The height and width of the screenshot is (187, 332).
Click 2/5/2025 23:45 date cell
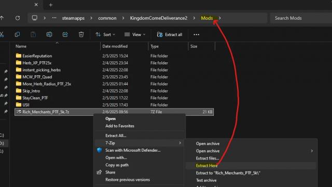(x=115, y=77)
